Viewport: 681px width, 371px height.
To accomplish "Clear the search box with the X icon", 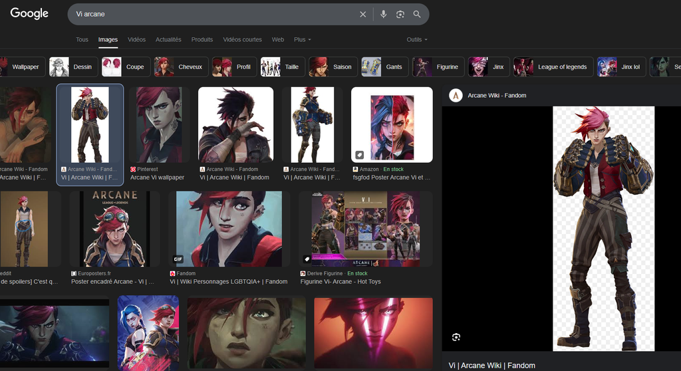I will point(363,14).
